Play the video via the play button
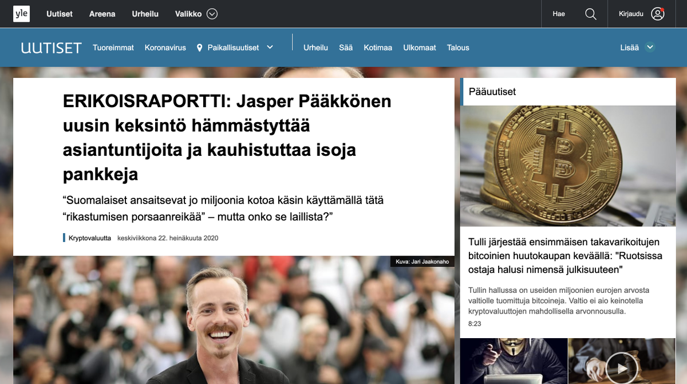Viewport: 687px width, 384px height. pos(621,369)
